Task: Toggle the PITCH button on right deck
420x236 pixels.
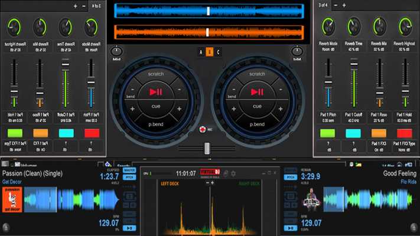Action: tap(291, 177)
